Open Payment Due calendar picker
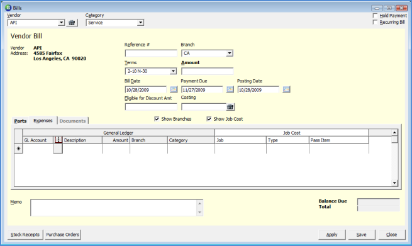This screenshot has width=412, height=246. (x=230, y=89)
